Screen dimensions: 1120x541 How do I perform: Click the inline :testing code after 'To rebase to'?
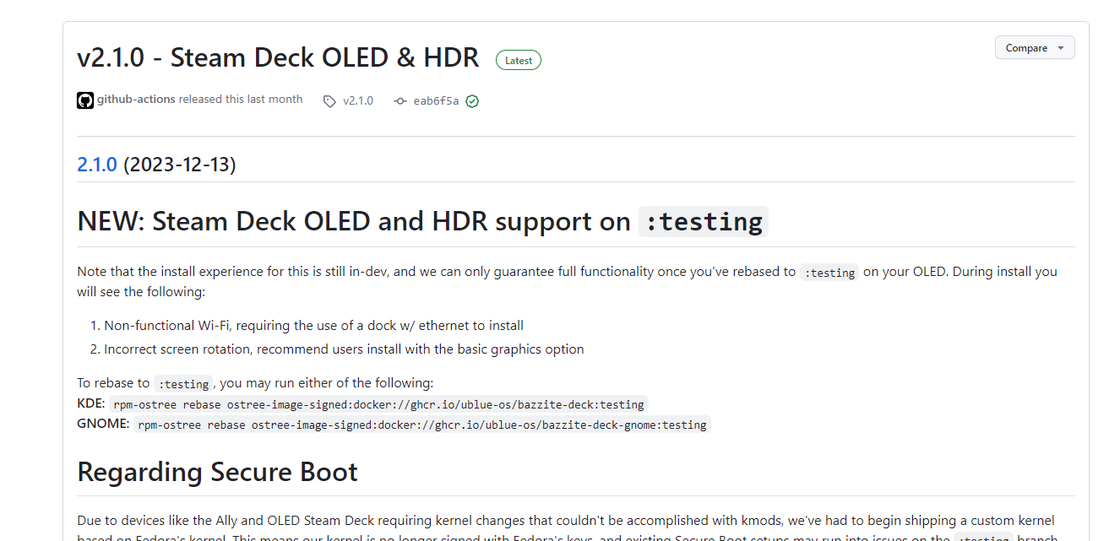(x=183, y=384)
